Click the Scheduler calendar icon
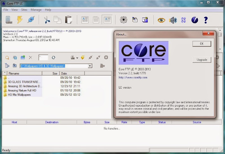This screenshot has height=154, width=225. pos(135,20)
